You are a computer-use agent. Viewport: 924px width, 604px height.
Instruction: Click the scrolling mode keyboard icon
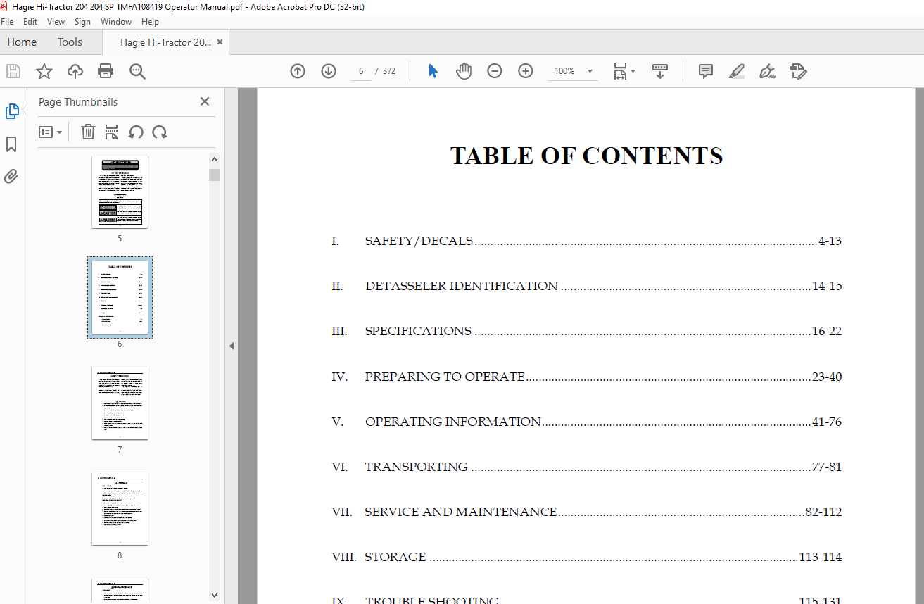point(660,71)
